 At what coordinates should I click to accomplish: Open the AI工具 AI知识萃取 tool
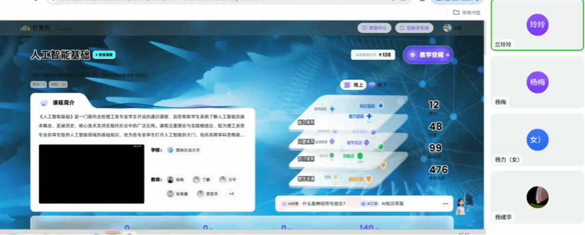[385, 203]
